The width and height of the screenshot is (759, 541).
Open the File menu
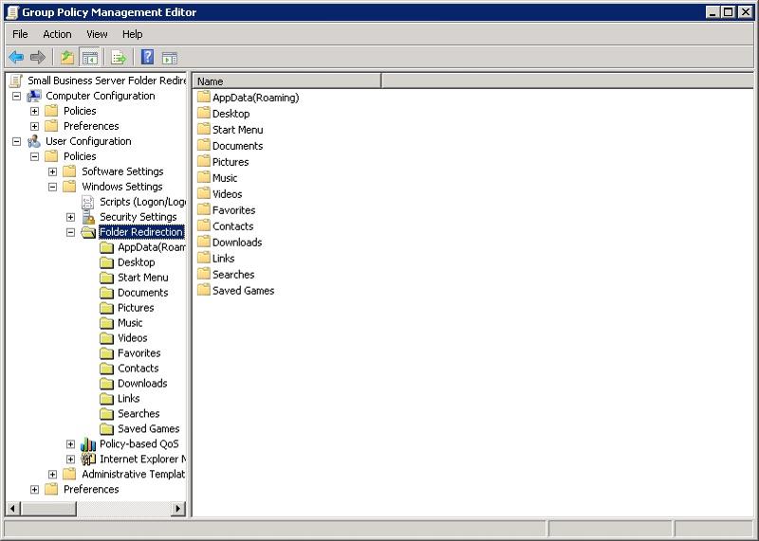tap(20, 34)
